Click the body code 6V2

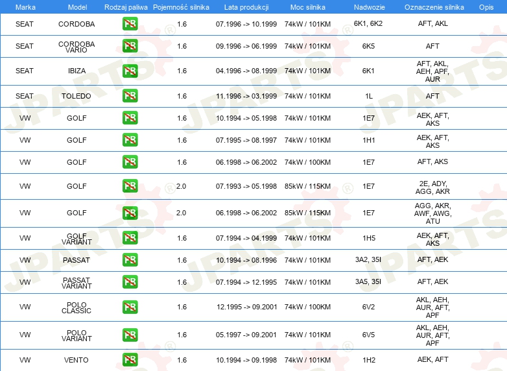click(368, 307)
